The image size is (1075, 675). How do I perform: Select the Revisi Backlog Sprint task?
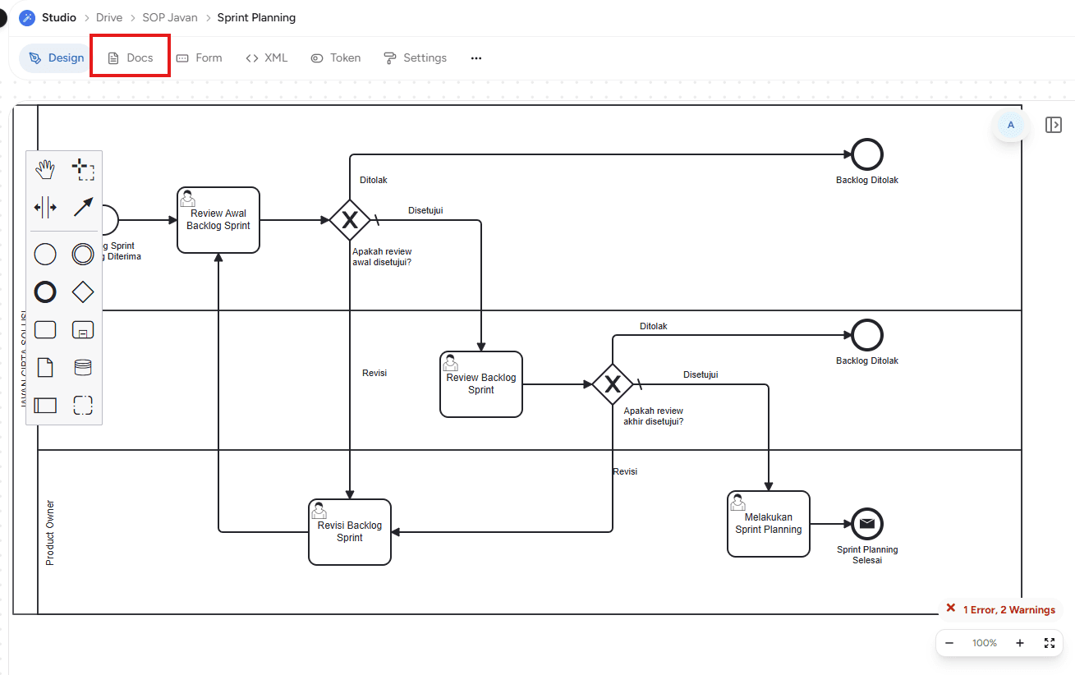point(350,532)
